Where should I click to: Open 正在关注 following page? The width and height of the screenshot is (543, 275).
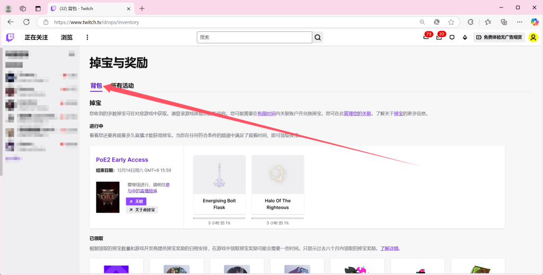click(36, 38)
